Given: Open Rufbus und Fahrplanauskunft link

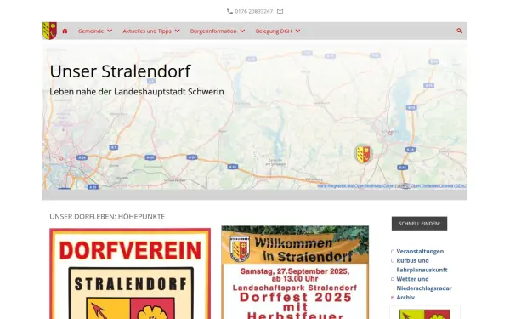Looking at the screenshot, I should (x=422, y=265).
